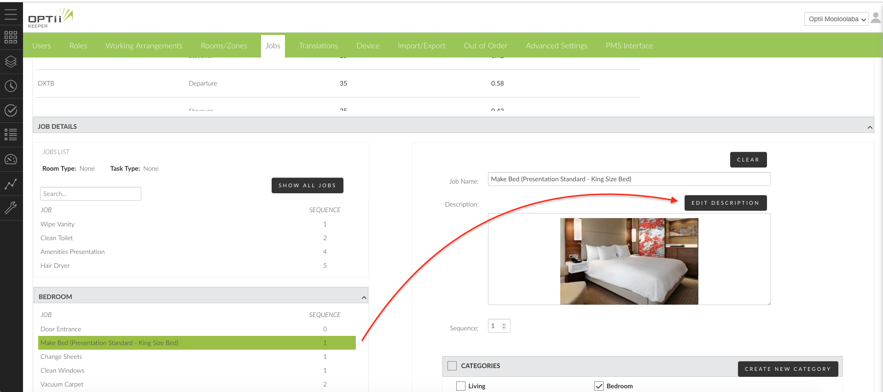883x392 pixels.
Task: Open the list view sidebar icon
Action: [x=11, y=135]
